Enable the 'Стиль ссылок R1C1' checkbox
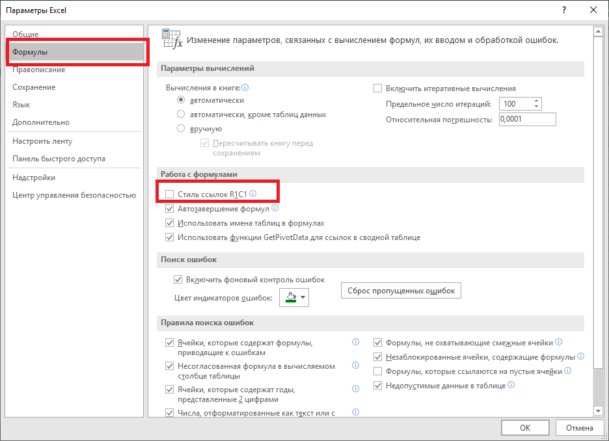Viewport: 609px width, 441px height. (169, 193)
